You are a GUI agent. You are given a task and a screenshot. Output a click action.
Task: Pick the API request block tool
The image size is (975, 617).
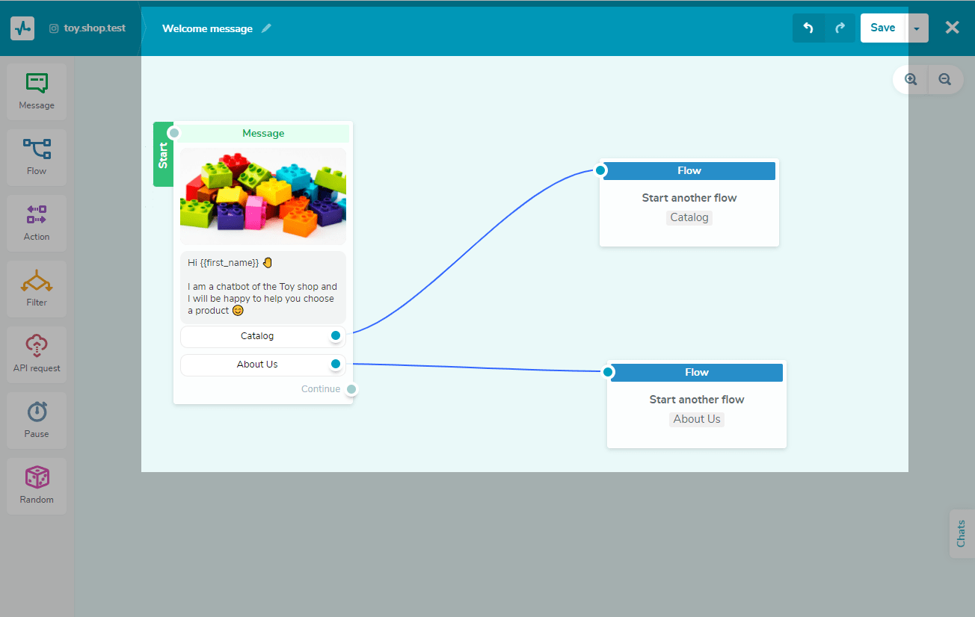[x=36, y=354]
